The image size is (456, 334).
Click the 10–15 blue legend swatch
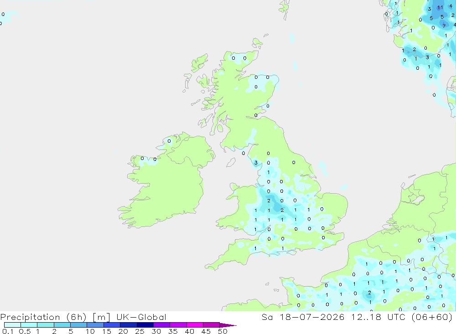click(x=95, y=325)
